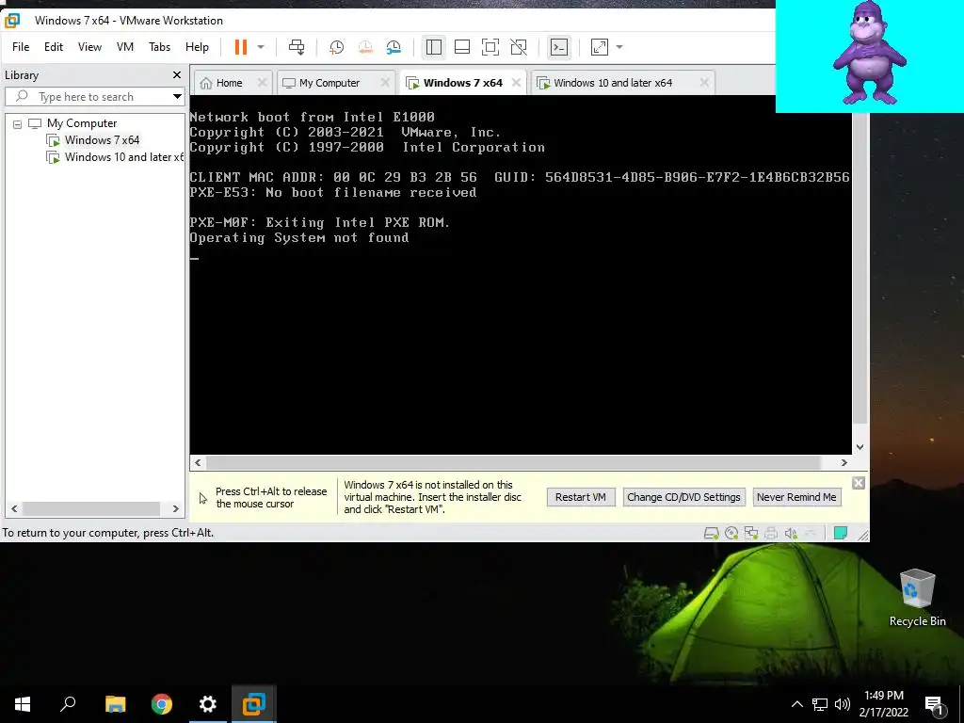The image size is (964, 723).
Task: Open the VM menu
Action: coord(125,47)
